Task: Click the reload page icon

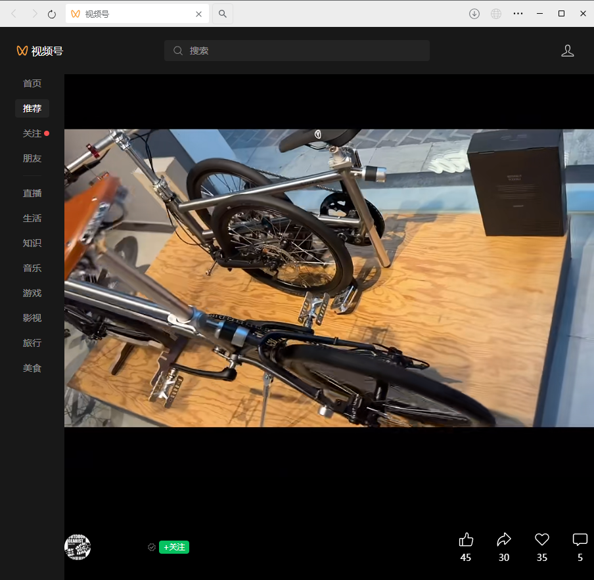Action: click(52, 14)
